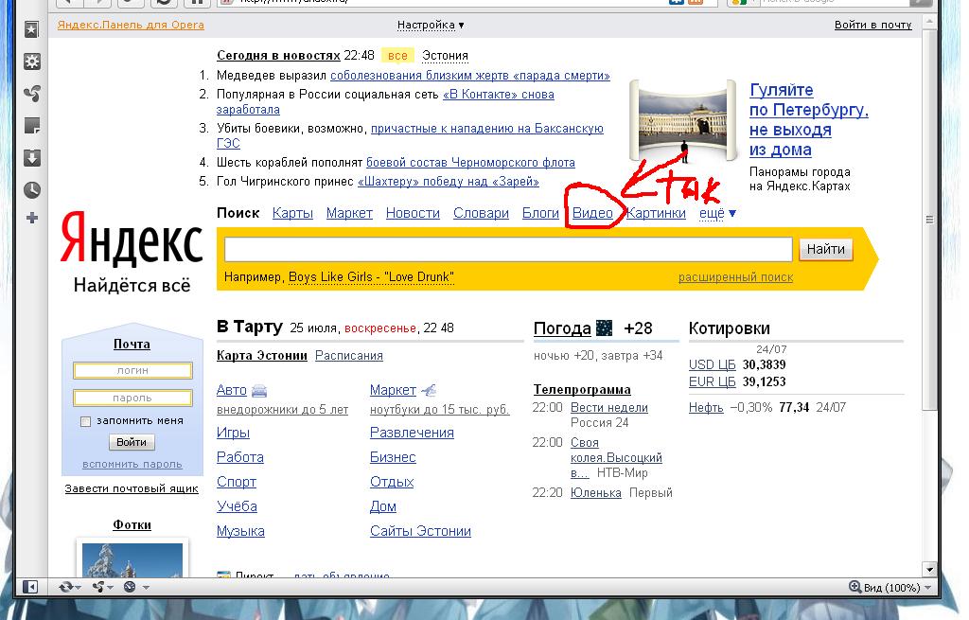Viewport: 969px width, 620px height.
Task: Click 'вспомнить пароль' link
Action: (x=132, y=464)
